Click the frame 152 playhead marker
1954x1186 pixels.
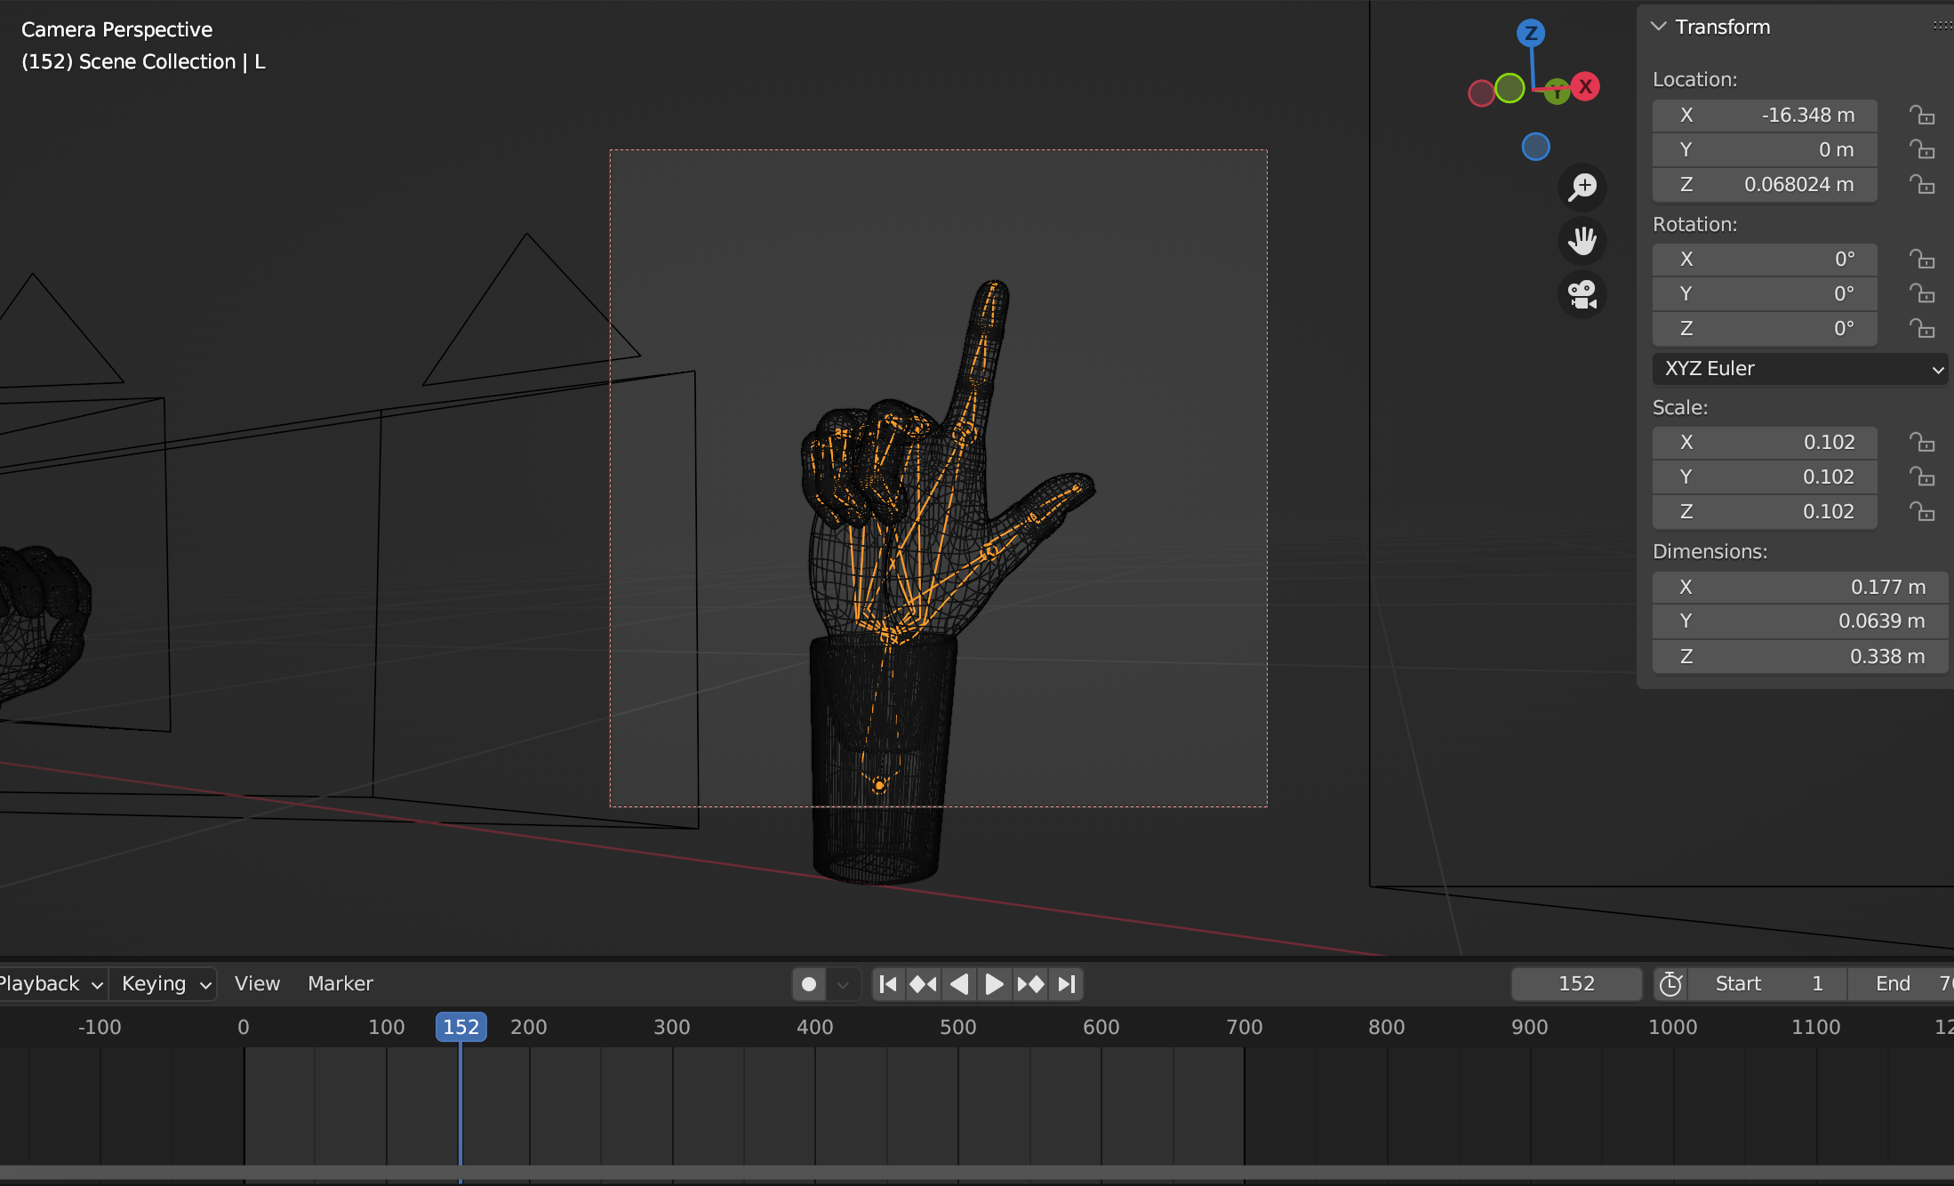pos(460,1027)
